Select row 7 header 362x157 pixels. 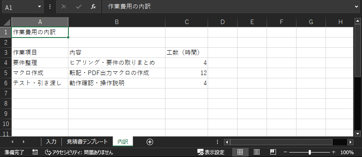pyautogui.click(x=6, y=93)
